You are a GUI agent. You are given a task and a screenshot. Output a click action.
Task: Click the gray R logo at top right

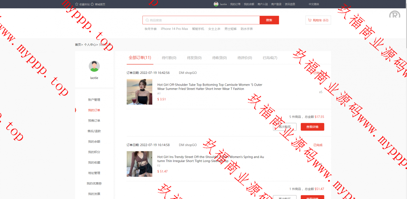[x=395, y=14]
